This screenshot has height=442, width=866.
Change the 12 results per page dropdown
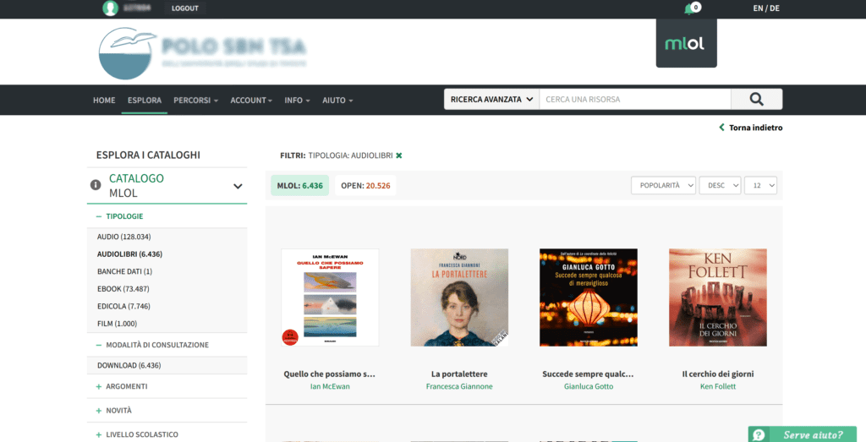tap(759, 185)
